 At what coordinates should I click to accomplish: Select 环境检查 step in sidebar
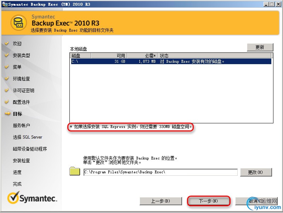[21, 79]
